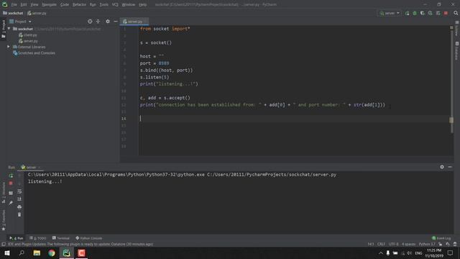Stop the process in the Run panel
Screen dimensions: 460x259
coord(11,183)
